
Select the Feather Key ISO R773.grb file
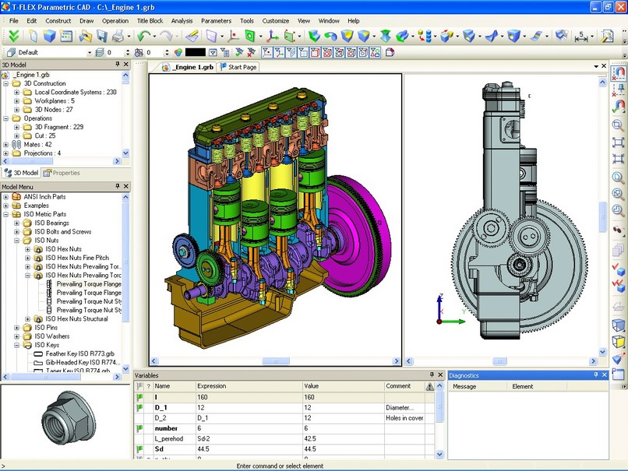point(82,353)
